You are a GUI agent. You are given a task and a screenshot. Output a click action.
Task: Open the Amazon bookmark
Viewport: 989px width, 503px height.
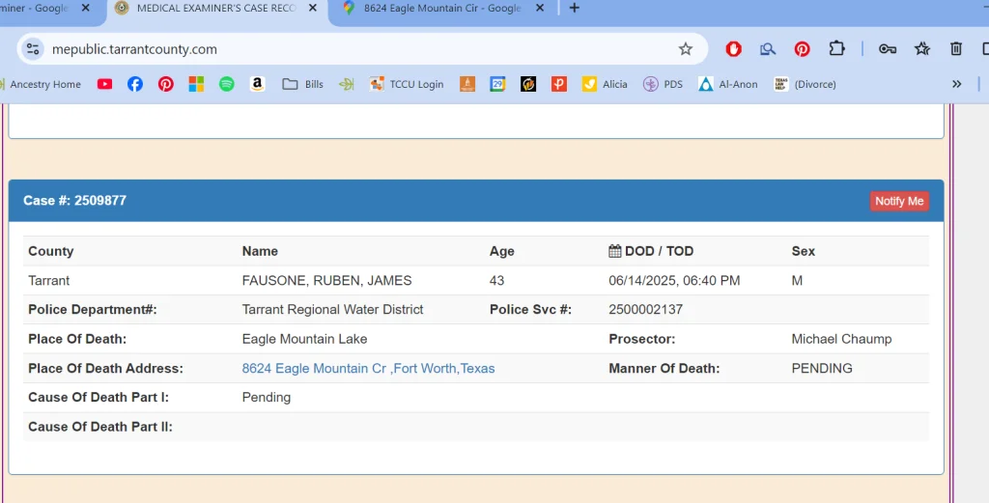257,84
